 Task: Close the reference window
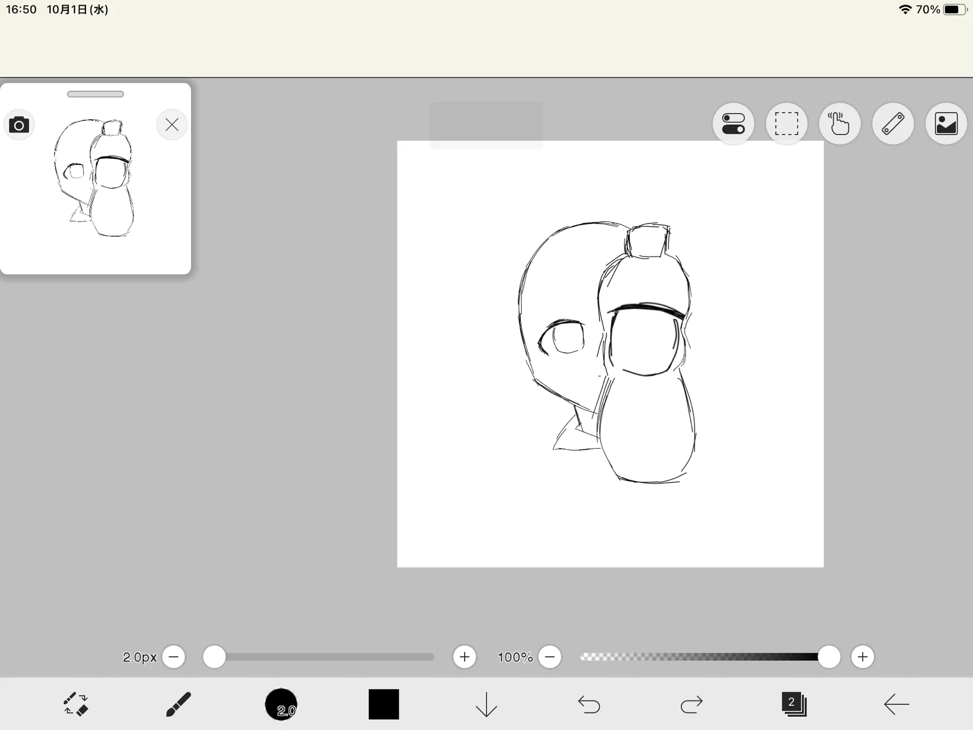[172, 125]
